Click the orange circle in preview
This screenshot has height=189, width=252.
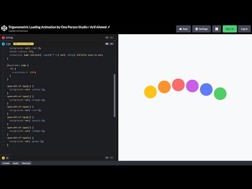(x=164, y=87)
